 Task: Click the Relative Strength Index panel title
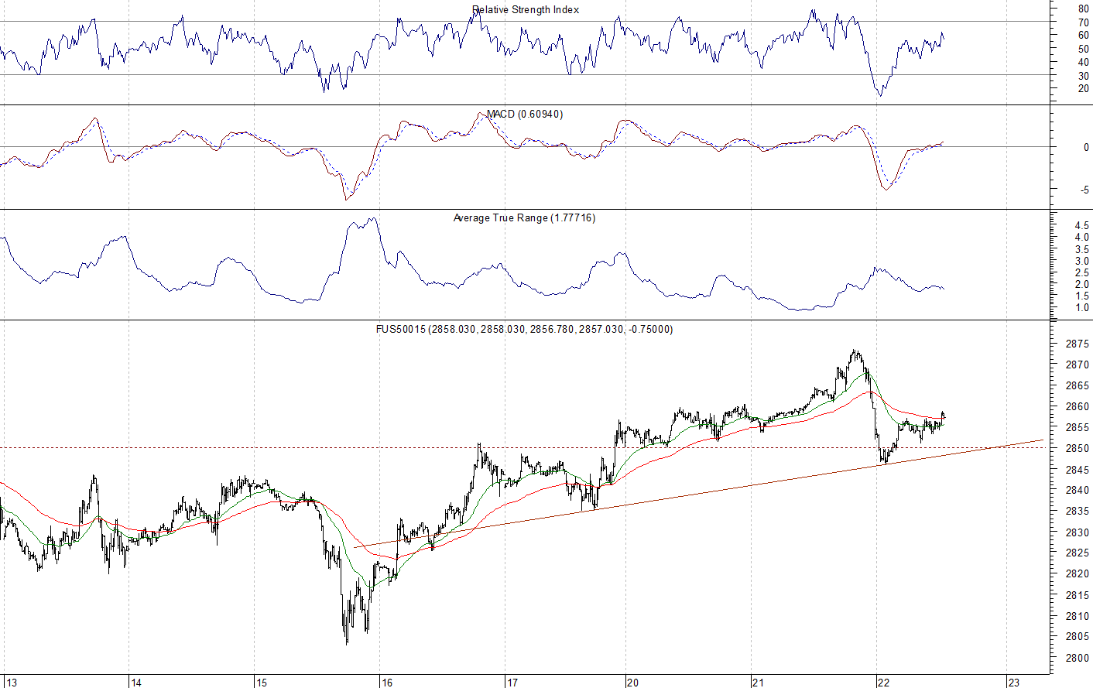[x=526, y=10]
